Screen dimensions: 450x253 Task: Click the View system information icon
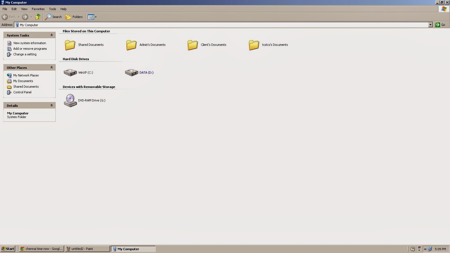click(9, 43)
